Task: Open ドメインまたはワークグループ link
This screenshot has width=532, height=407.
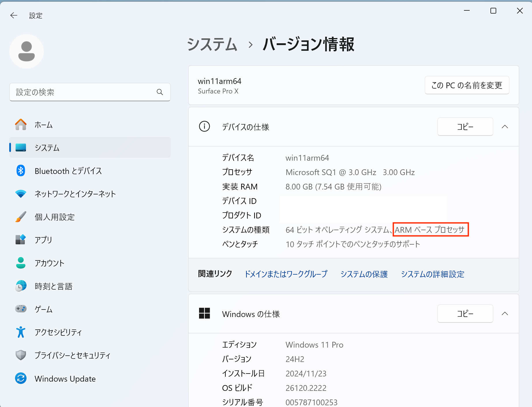Action: click(286, 274)
